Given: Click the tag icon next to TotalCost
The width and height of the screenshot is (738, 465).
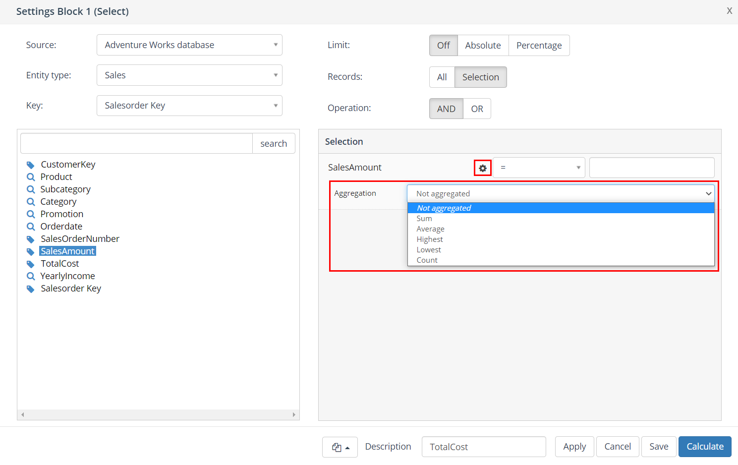Looking at the screenshot, I should click(31, 264).
